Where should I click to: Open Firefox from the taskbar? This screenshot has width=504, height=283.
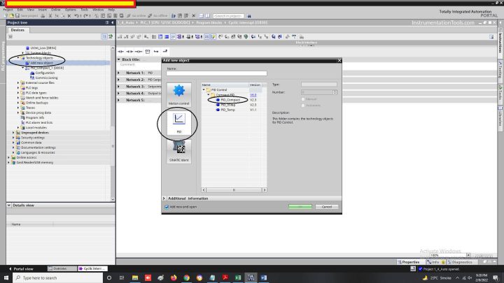coord(174,277)
